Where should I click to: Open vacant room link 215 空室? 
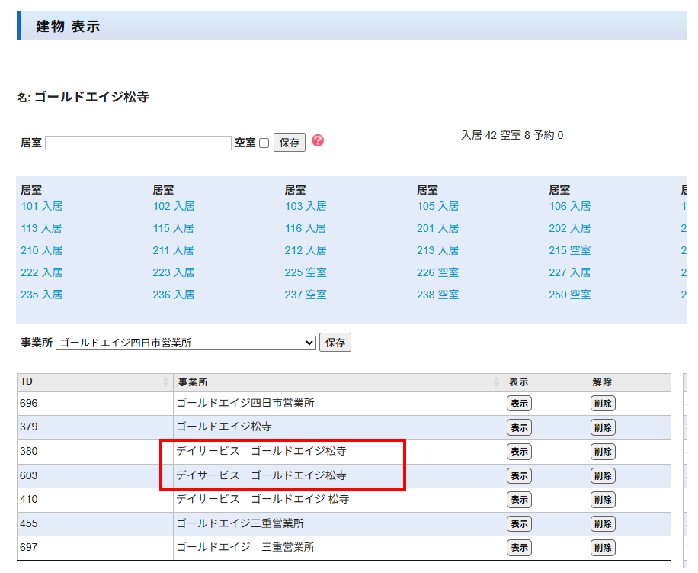point(570,250)
